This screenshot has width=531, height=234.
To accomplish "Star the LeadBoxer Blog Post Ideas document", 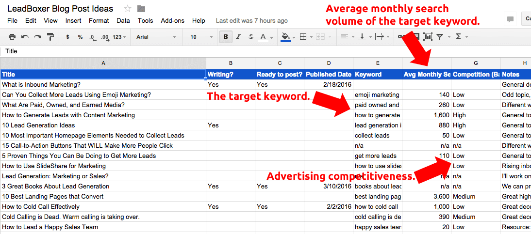I will [128, 9].
